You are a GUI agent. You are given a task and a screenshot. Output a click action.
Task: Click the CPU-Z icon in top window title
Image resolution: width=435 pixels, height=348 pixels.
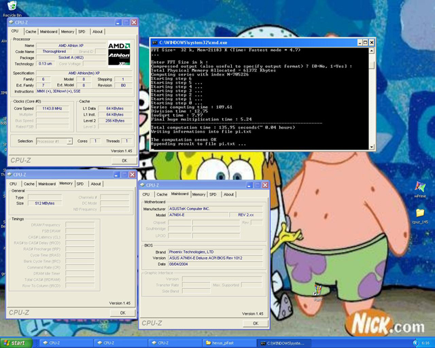click(x=12, y=22)
